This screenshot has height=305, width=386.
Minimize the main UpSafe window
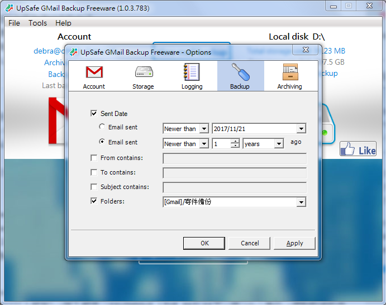(x=333, y=6)
